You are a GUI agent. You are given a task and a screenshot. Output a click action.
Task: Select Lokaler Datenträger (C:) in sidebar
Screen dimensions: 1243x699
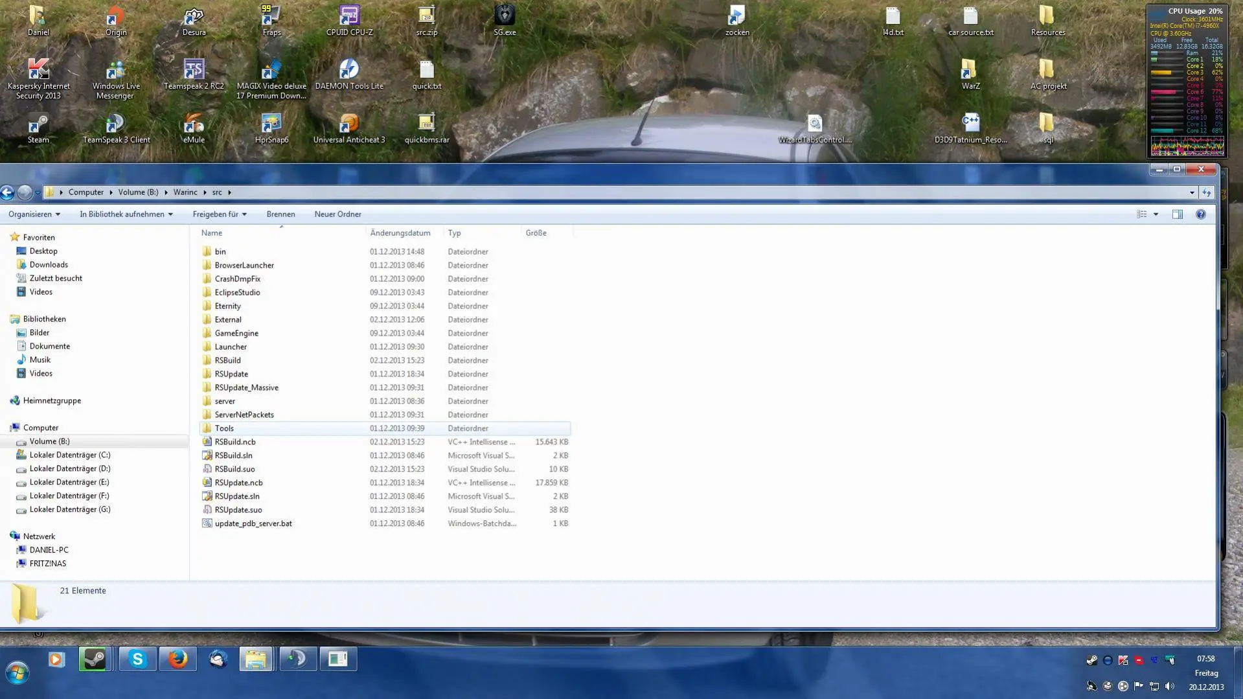point(70,455)
